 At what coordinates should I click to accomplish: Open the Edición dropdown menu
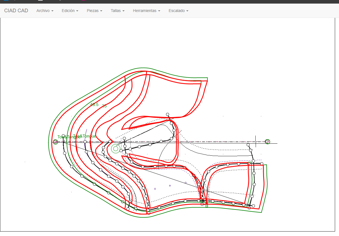coord(70,11)
